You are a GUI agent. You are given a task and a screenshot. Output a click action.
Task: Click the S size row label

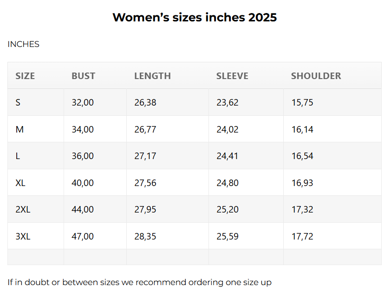tap(18, 102)
